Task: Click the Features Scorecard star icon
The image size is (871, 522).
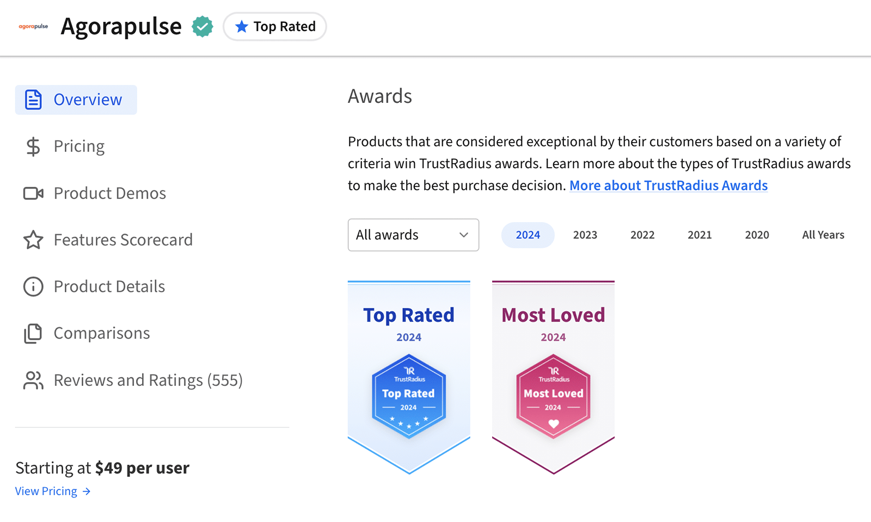Action: coord(33,240)
